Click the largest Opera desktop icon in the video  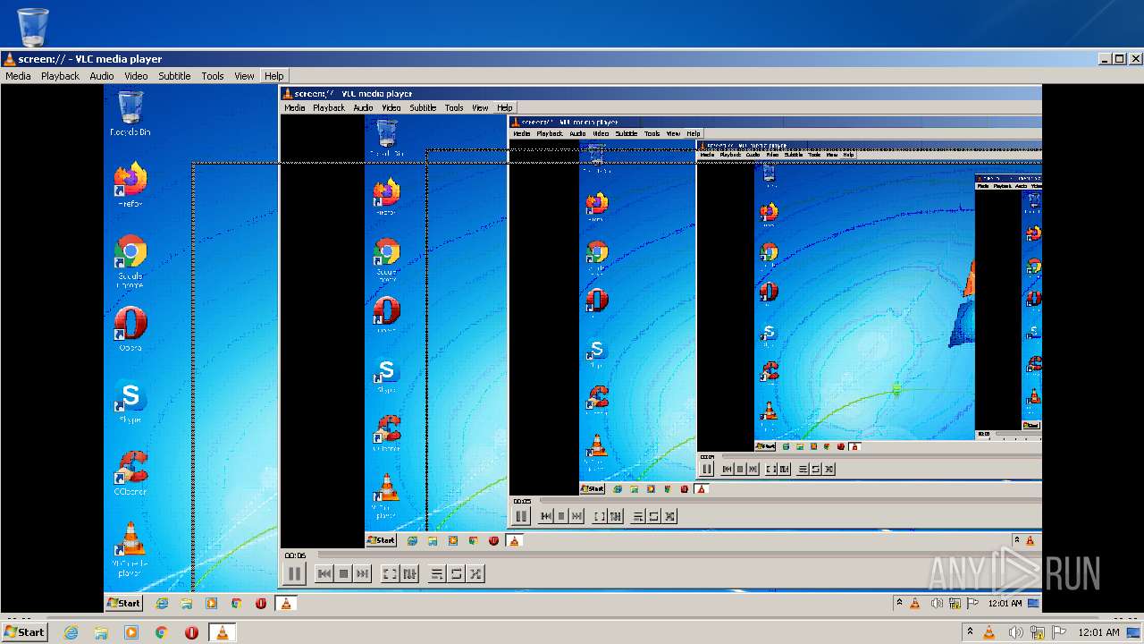130,328
